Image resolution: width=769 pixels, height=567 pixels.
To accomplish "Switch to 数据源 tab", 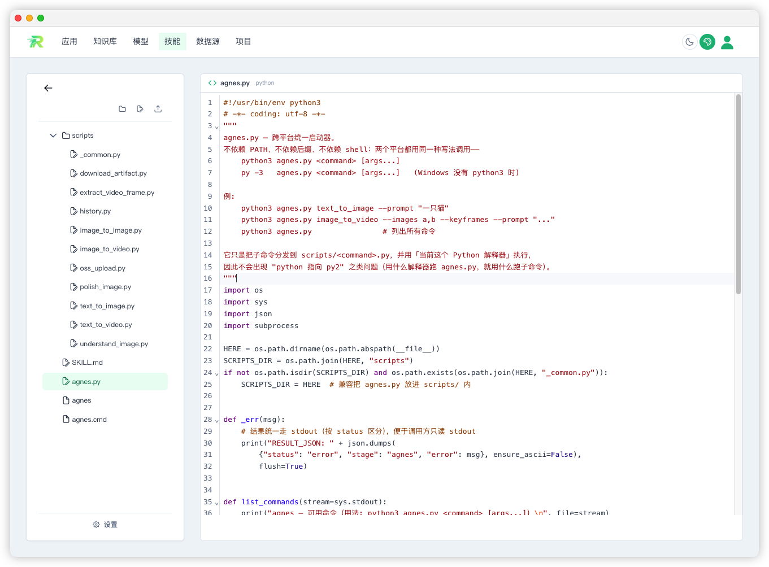I will tap(208, 41).
